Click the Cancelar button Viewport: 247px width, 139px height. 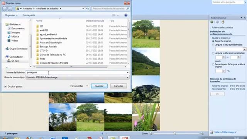118,86
